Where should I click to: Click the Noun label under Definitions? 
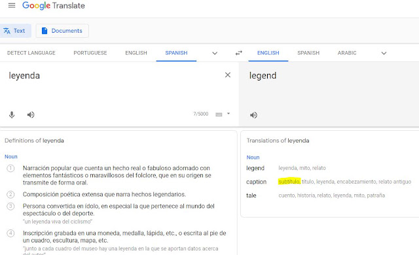(x=11, y=156)
